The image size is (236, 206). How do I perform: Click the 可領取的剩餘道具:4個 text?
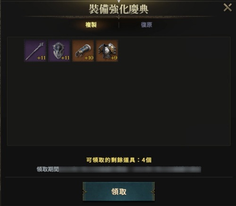119,160
